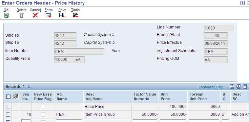
Task: Click the grid attachment paperclip icon
Action: coord(16,96)
